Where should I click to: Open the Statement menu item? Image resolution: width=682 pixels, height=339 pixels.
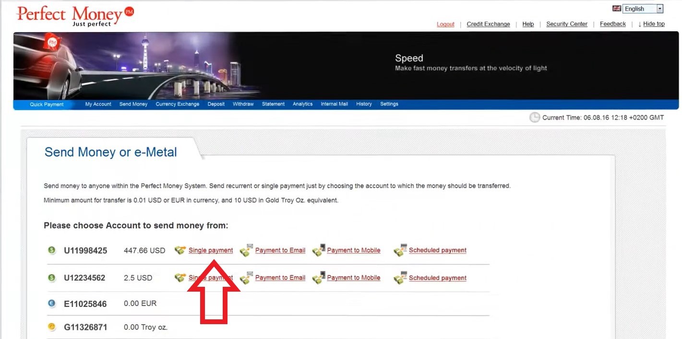point(274,104)
